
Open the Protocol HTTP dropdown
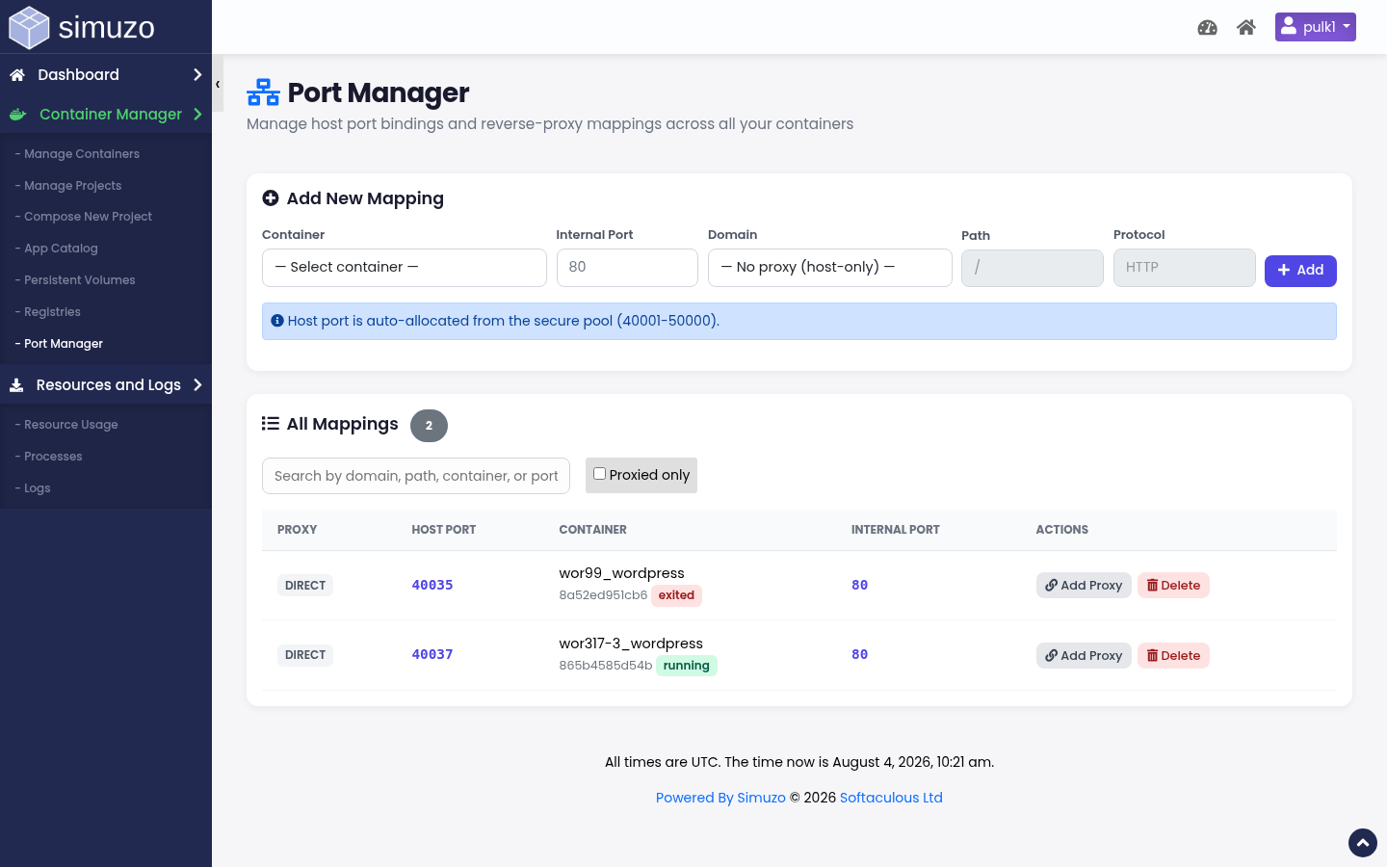[1185, 268]
